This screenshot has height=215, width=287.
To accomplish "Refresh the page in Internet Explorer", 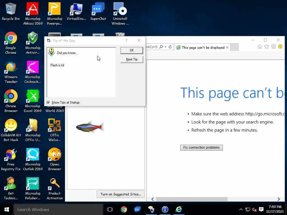I will pos(170,47).
